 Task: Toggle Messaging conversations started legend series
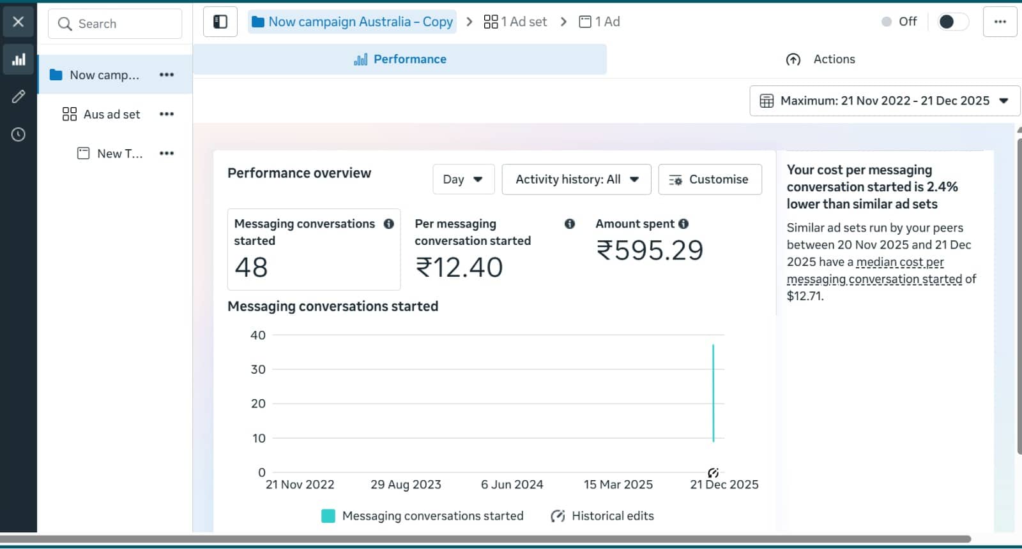422,516
